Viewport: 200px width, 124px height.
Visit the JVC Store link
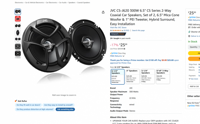[x=118, y=27]
